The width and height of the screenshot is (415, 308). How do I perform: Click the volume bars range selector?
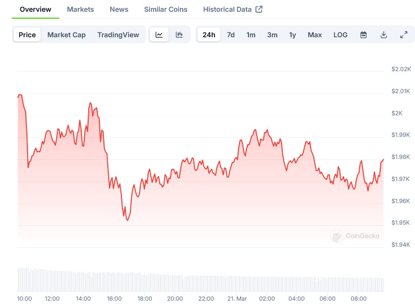(x=200, y=280)
